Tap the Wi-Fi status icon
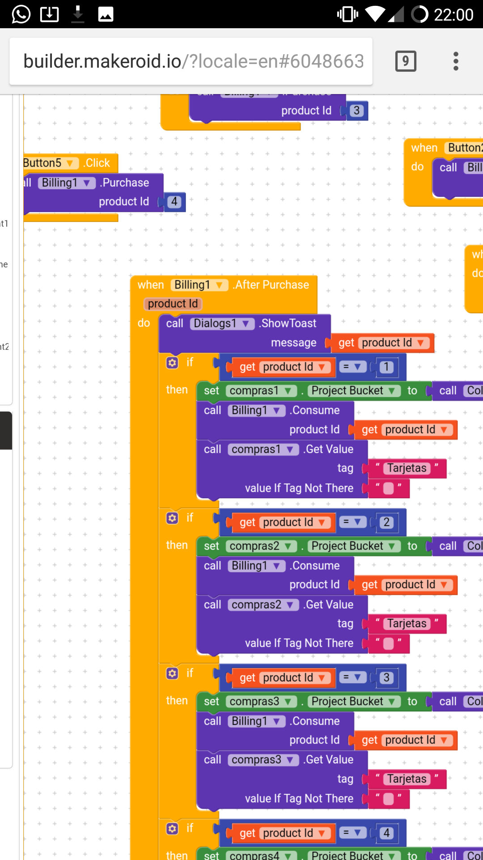Image resolution: width=483 pixels, height=860 pixels. 375,14
